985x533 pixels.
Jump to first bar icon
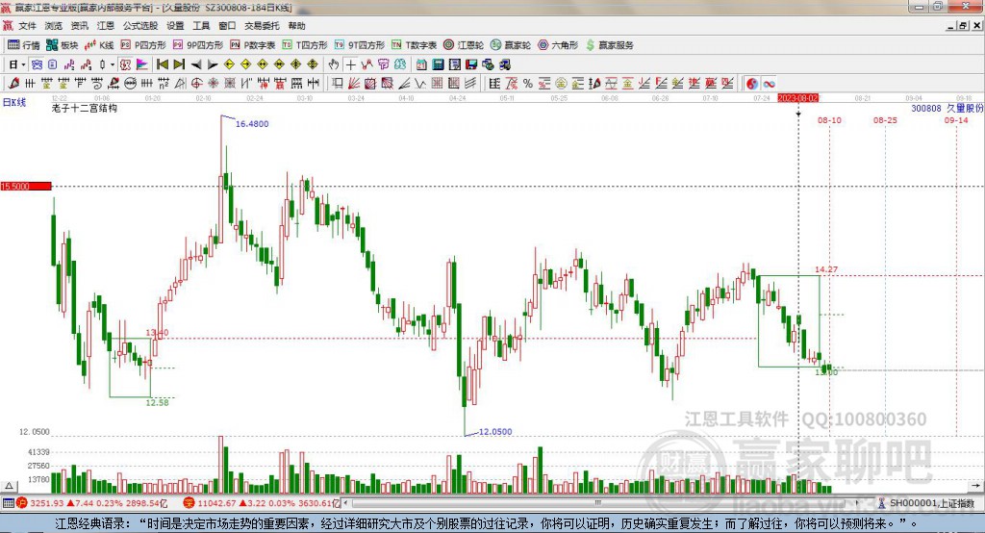point(162,64)
